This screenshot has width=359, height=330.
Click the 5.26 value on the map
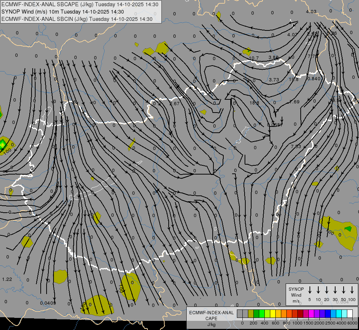(332, 33)
